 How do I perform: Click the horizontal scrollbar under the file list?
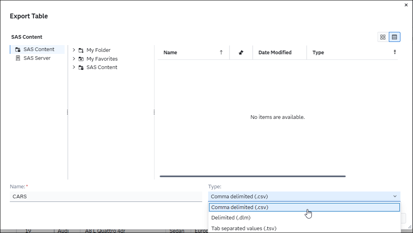coord(252,176)
